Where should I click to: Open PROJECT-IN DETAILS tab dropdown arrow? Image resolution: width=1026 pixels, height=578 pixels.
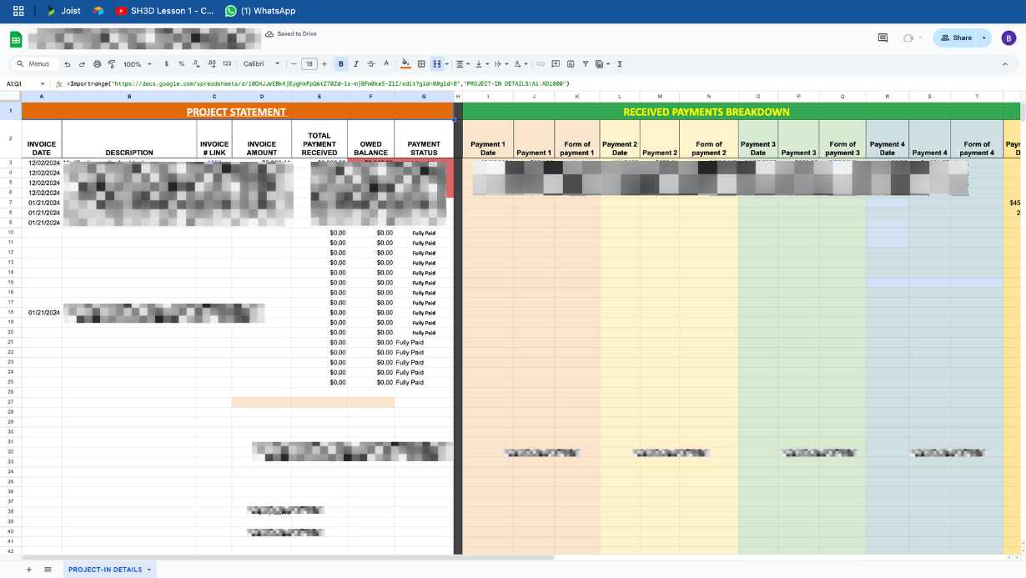coord(150,570)
